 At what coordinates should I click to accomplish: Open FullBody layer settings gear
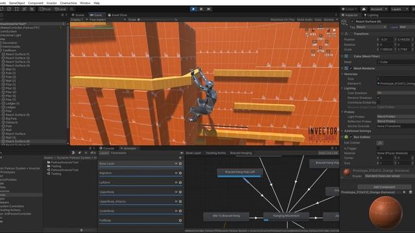pyautogui.click(x=180, y=221)
